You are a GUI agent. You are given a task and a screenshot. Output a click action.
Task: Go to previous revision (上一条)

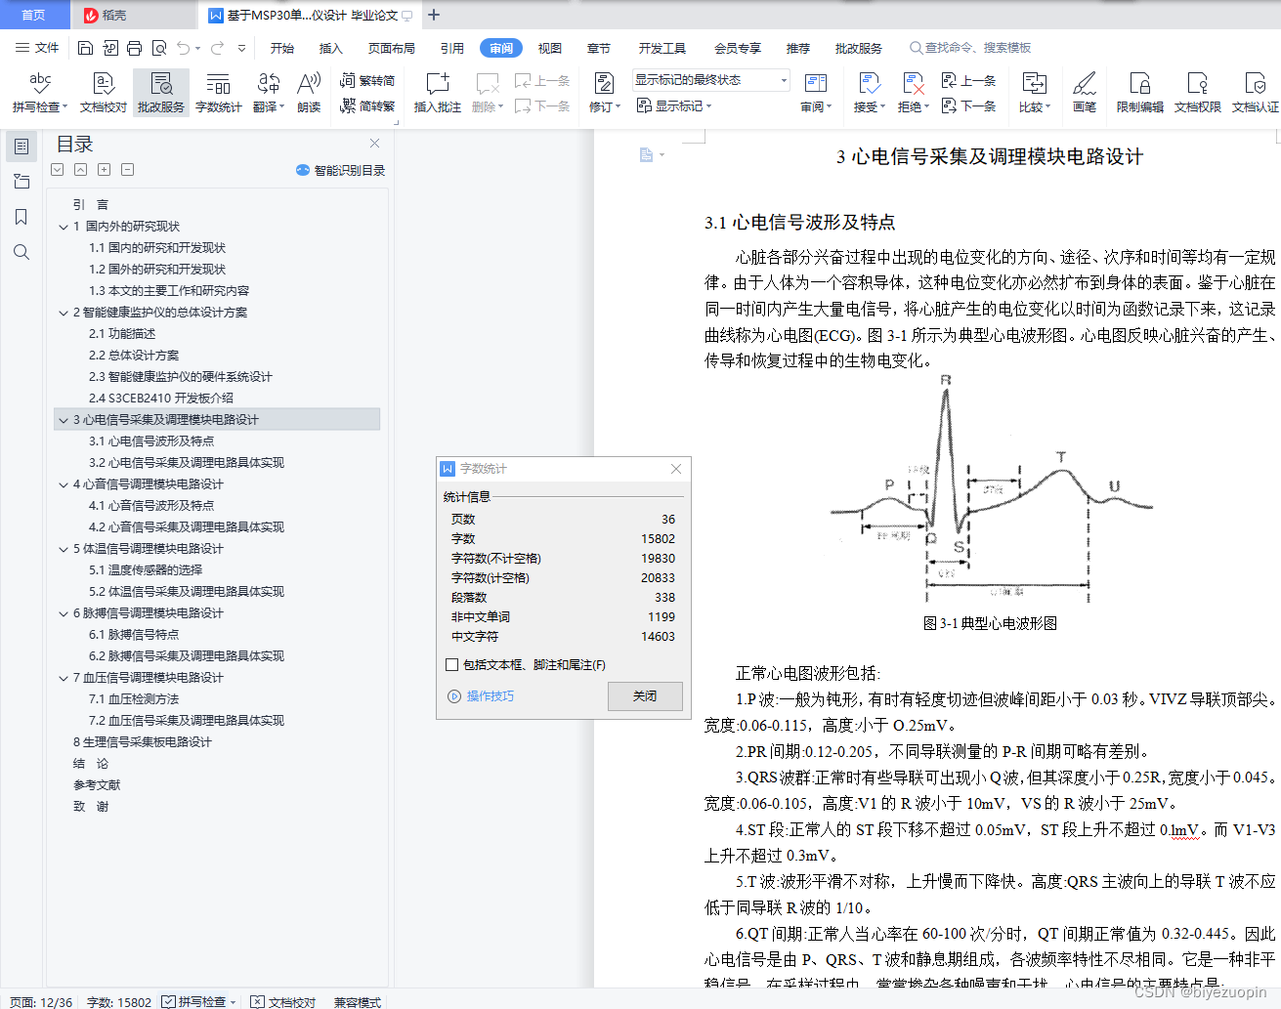click(x=968, y=80)
